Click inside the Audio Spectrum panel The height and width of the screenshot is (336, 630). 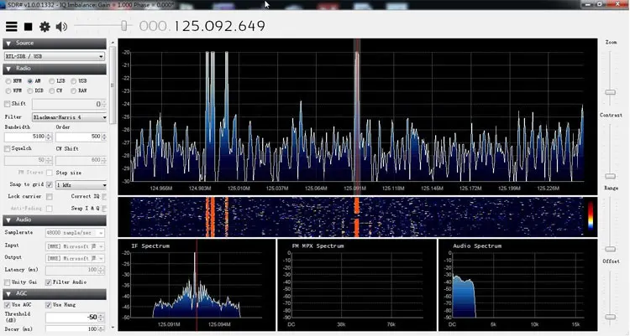point(517,285)
